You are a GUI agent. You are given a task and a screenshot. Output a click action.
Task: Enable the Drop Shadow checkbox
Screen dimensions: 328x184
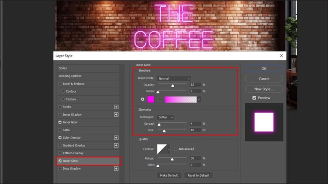[x=60, y=168]
